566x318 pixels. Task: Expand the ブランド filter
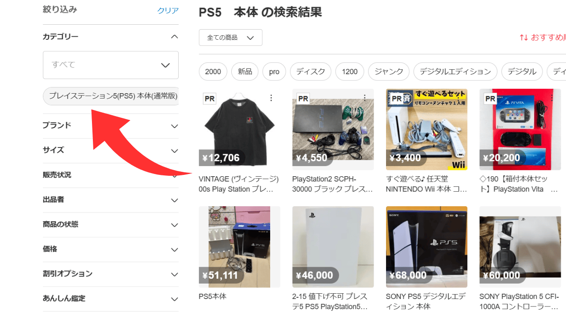coord(174,126)
